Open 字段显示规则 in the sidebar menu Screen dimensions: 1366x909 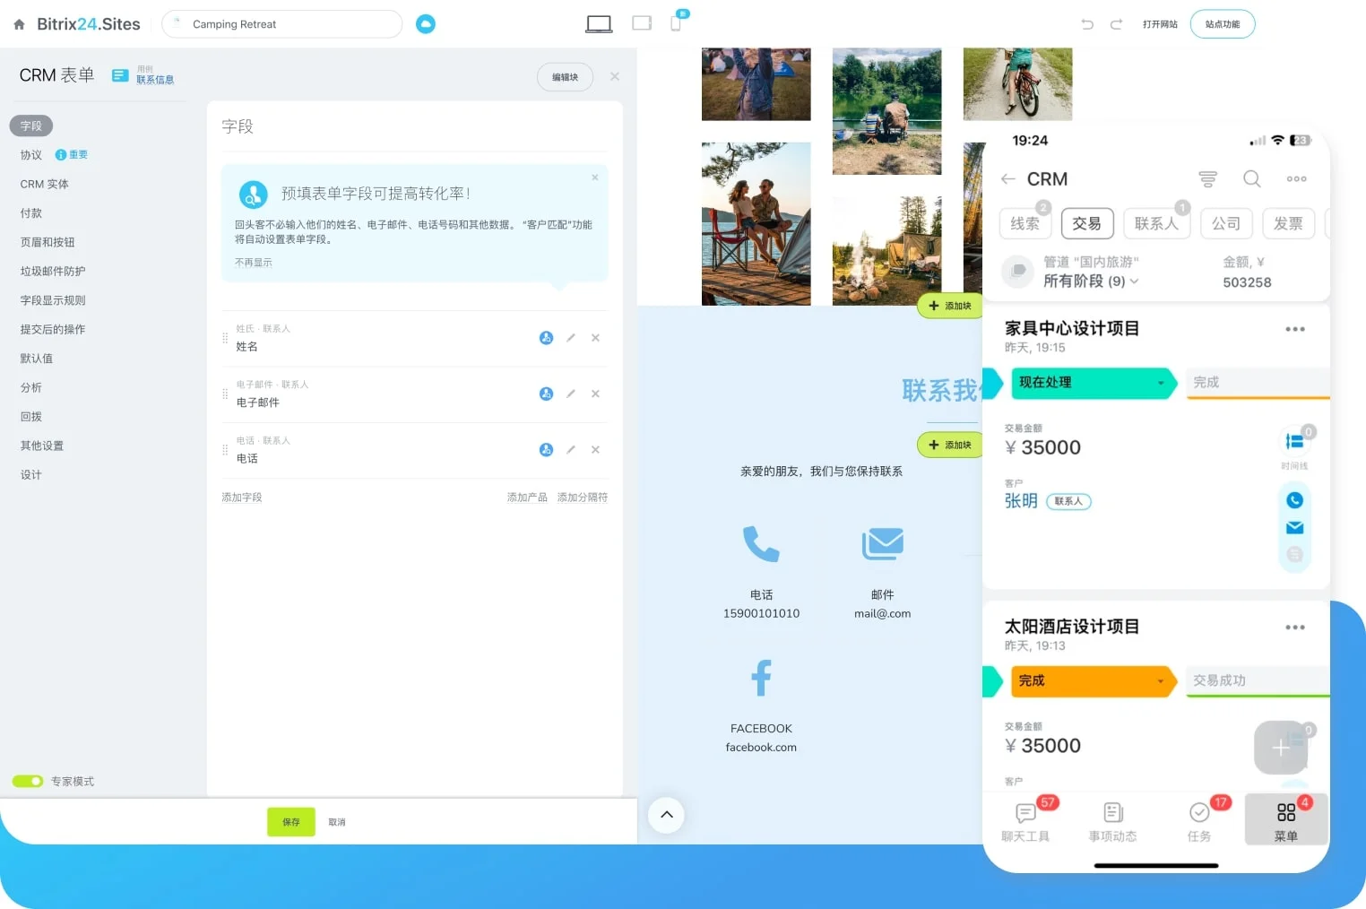pos(53,300)
